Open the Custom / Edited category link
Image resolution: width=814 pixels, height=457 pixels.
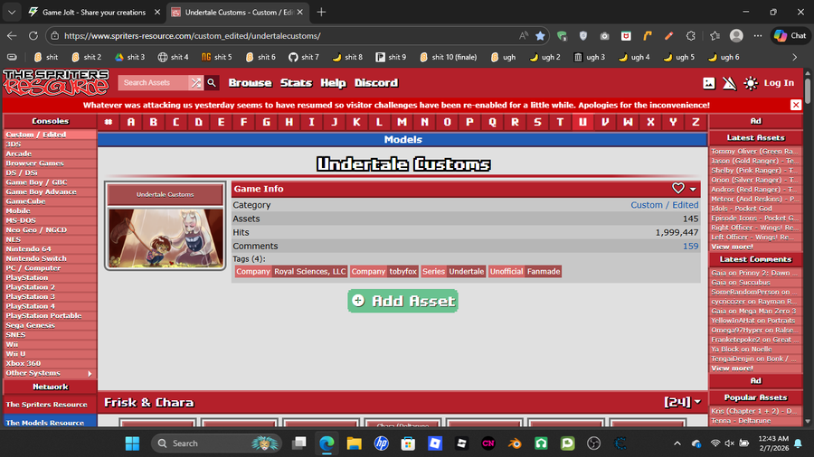(x=665, y=205)
